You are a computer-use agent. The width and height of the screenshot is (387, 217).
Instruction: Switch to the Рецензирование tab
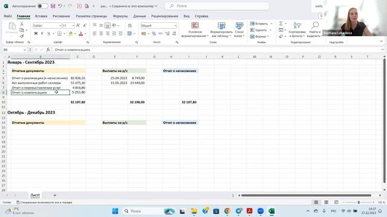pos(164,16)
